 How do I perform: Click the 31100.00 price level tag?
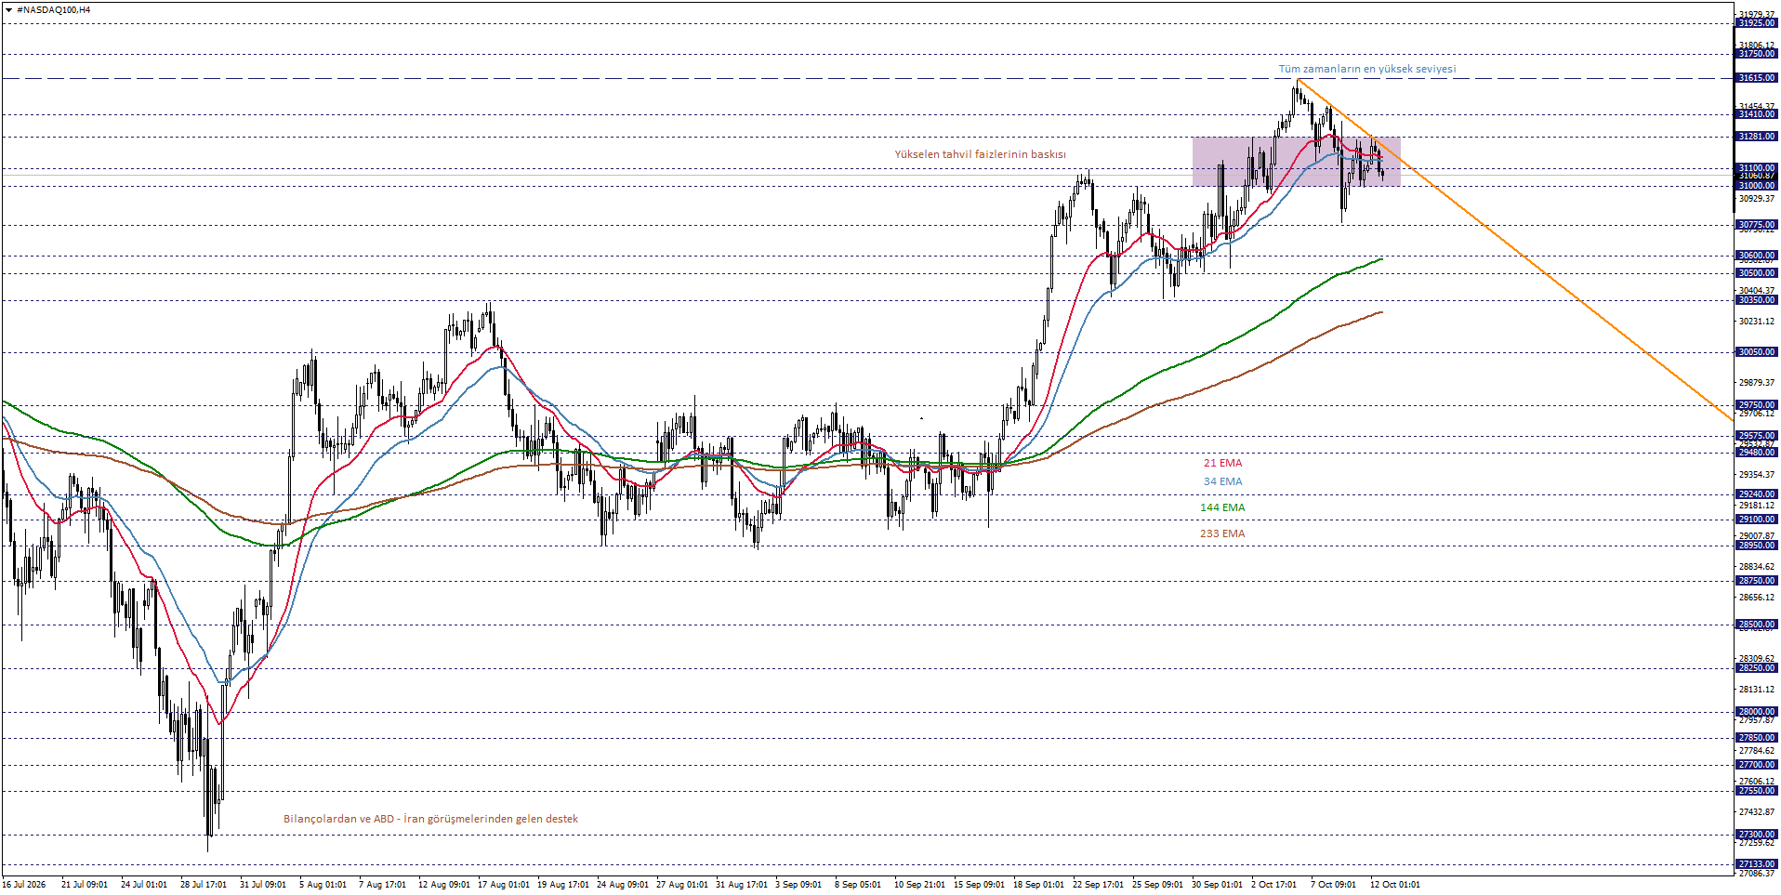point(1756,168)
